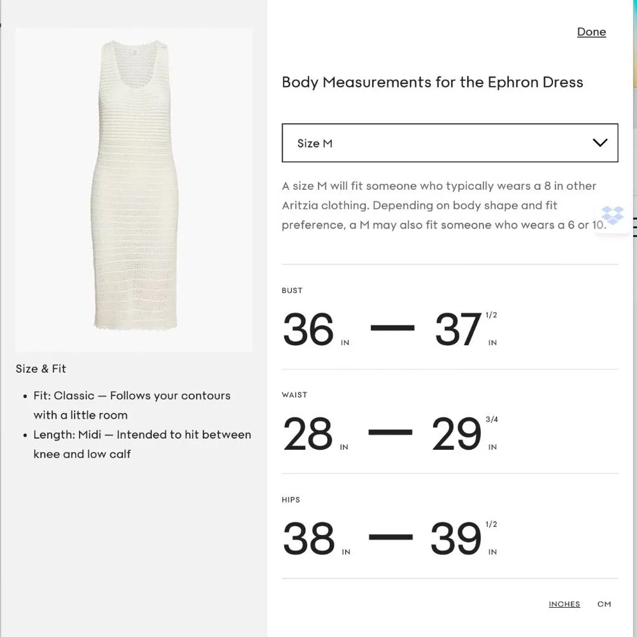
Task: Click the Done link to close the panel
Action: coord(591,31)
